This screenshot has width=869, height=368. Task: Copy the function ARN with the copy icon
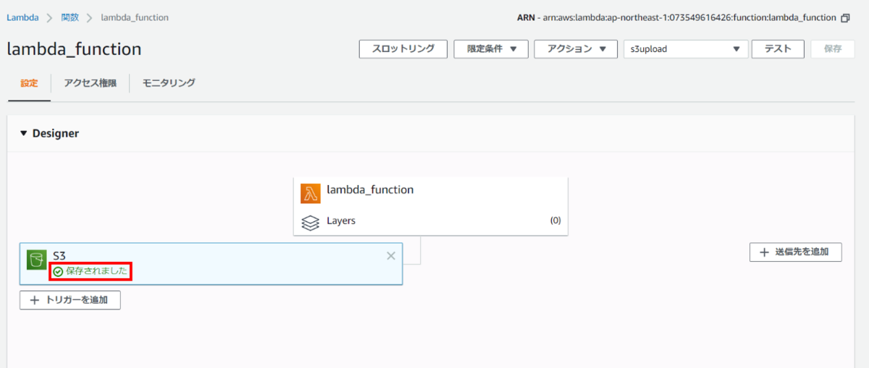845,17
